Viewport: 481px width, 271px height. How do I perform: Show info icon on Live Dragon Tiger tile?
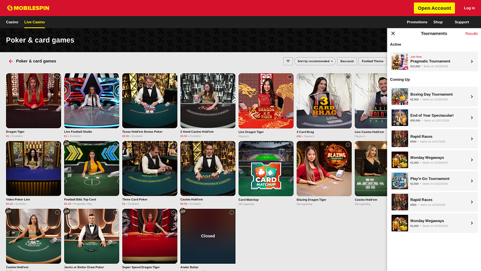[290, 77]
